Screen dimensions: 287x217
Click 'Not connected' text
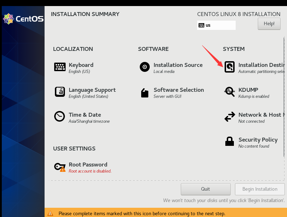(x=251, y=121)
